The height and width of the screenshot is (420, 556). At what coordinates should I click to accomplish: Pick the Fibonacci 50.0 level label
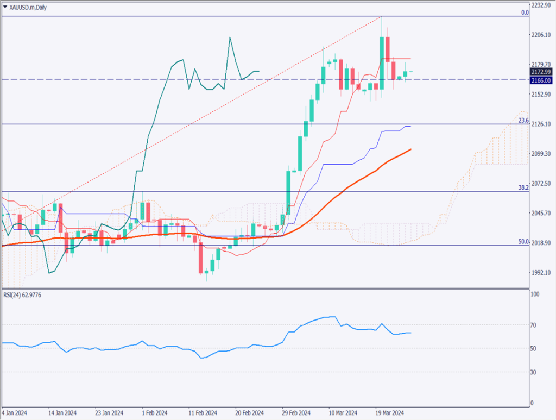point(523,241)
